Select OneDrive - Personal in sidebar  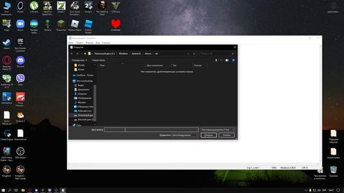(83, 75)
